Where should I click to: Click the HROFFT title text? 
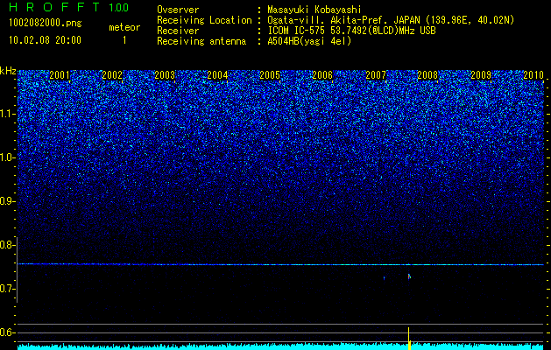(x=54, y=8)
